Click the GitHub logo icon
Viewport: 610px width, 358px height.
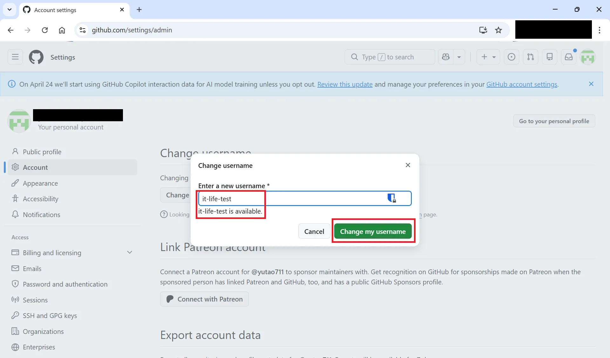[x=36, y=57]
